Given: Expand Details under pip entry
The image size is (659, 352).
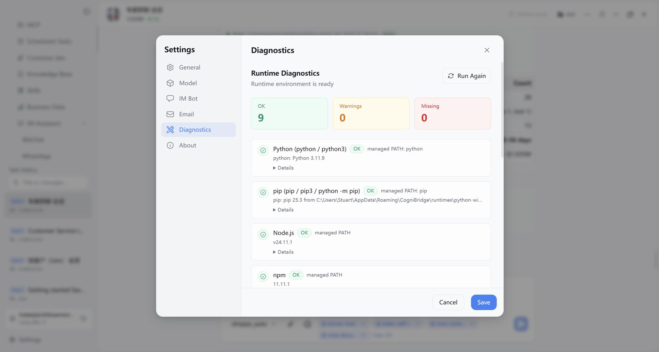Looking at the screenshot, I should coord(283,210).
